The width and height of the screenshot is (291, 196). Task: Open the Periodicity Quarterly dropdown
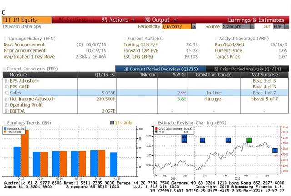point(194,26)
